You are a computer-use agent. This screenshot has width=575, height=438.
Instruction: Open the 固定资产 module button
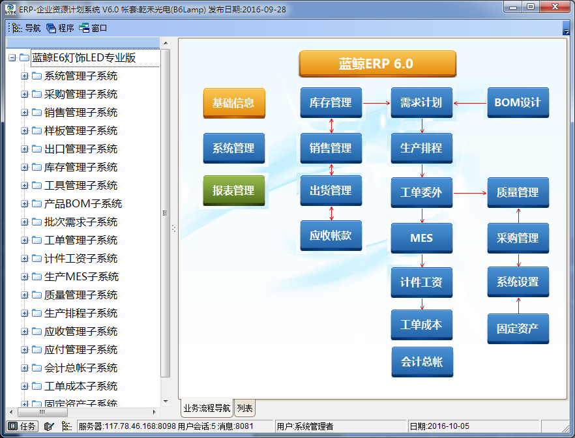click(x=518, y=328)
